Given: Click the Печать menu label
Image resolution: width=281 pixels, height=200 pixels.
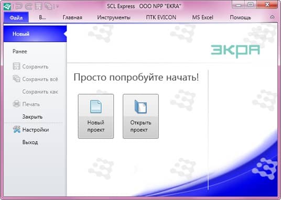Looking at the screenshot, I should [31, 104].
